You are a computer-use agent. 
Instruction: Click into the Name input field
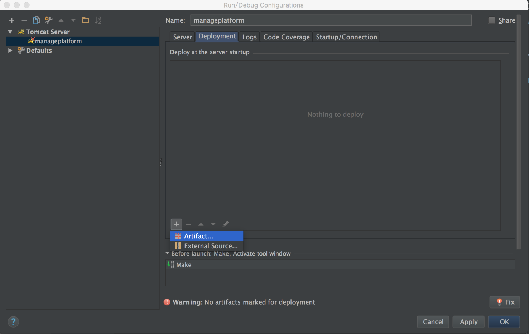click(331, 20)
